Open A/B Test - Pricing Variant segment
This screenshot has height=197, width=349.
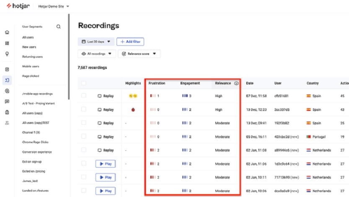38,103
